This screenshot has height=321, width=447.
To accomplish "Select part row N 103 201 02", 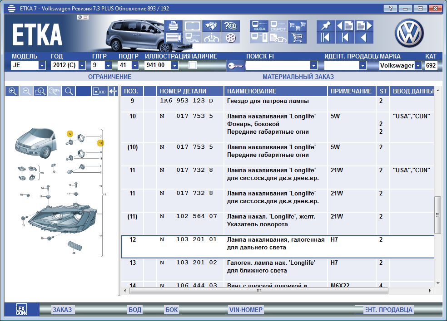I will coord(278,270).
